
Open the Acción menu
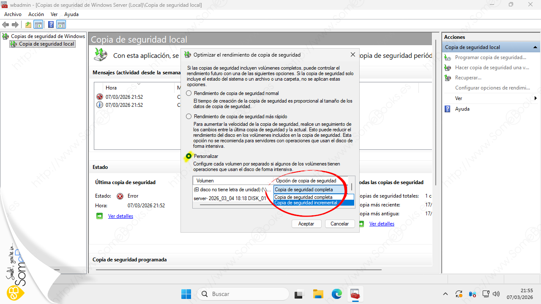tap(36, 14)
